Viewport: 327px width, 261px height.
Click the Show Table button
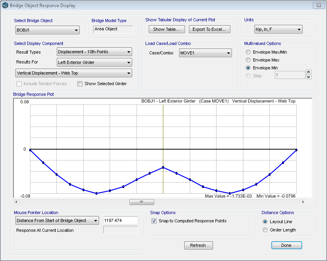pos(166,29)
